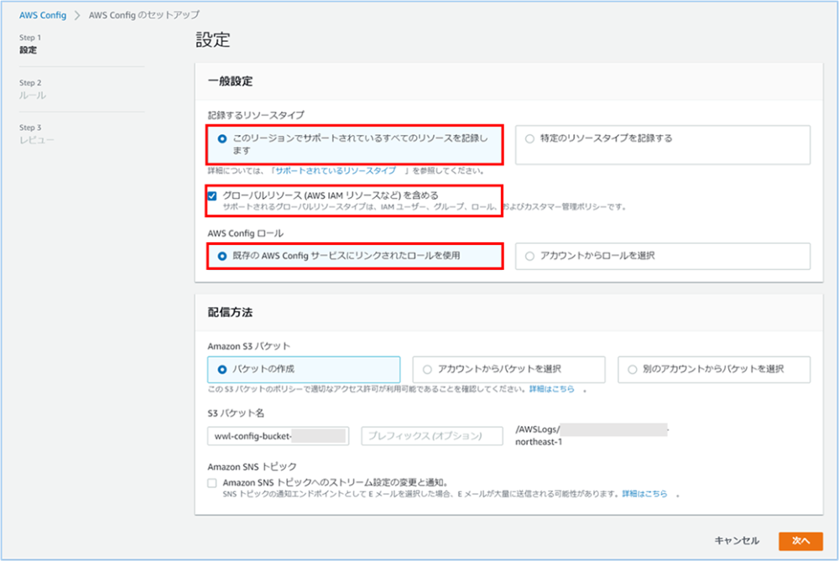Image resolution: width=839 pixels, height=561 pixels.
Task: Click the 配信方法 section heading
Action: (230, 312)
